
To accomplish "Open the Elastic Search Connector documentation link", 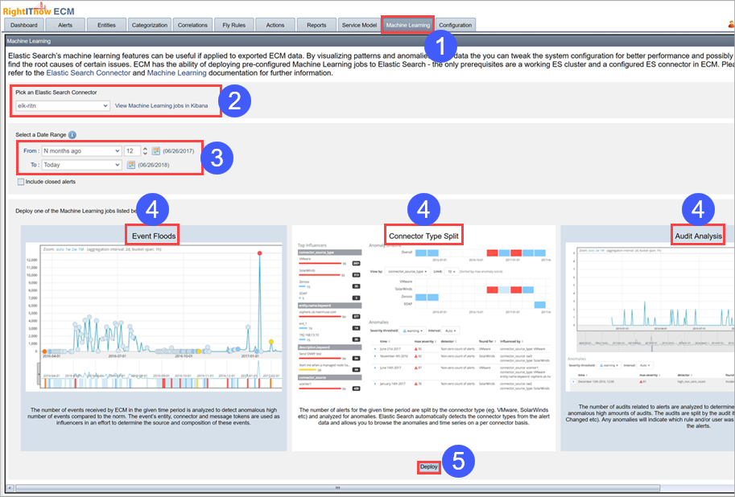I will (x=88, y=73).
